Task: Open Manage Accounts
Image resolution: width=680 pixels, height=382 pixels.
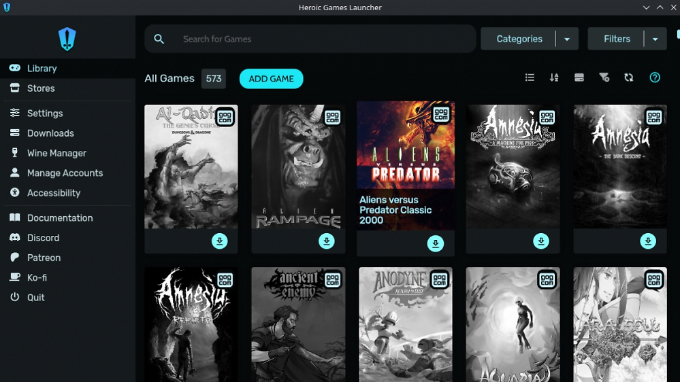Action: pyautogui.click(x=67, y=173)
